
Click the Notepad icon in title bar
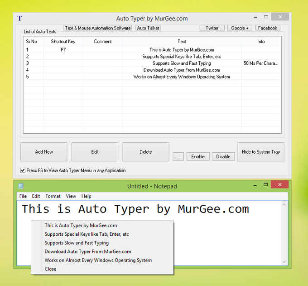pyautogui.click(x=20, y=186)
